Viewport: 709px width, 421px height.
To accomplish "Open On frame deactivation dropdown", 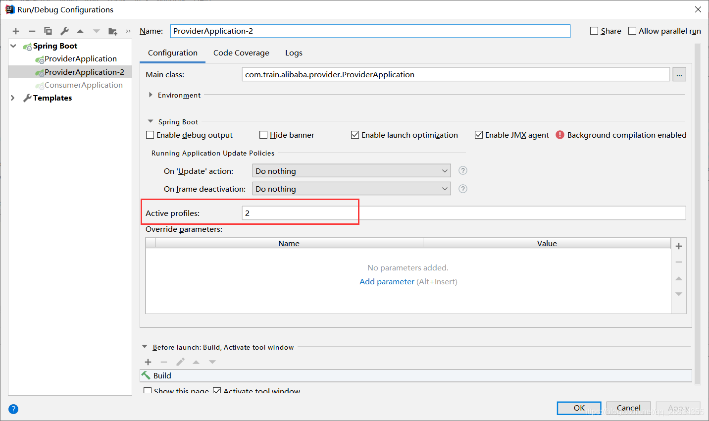I will pos(352,189).
